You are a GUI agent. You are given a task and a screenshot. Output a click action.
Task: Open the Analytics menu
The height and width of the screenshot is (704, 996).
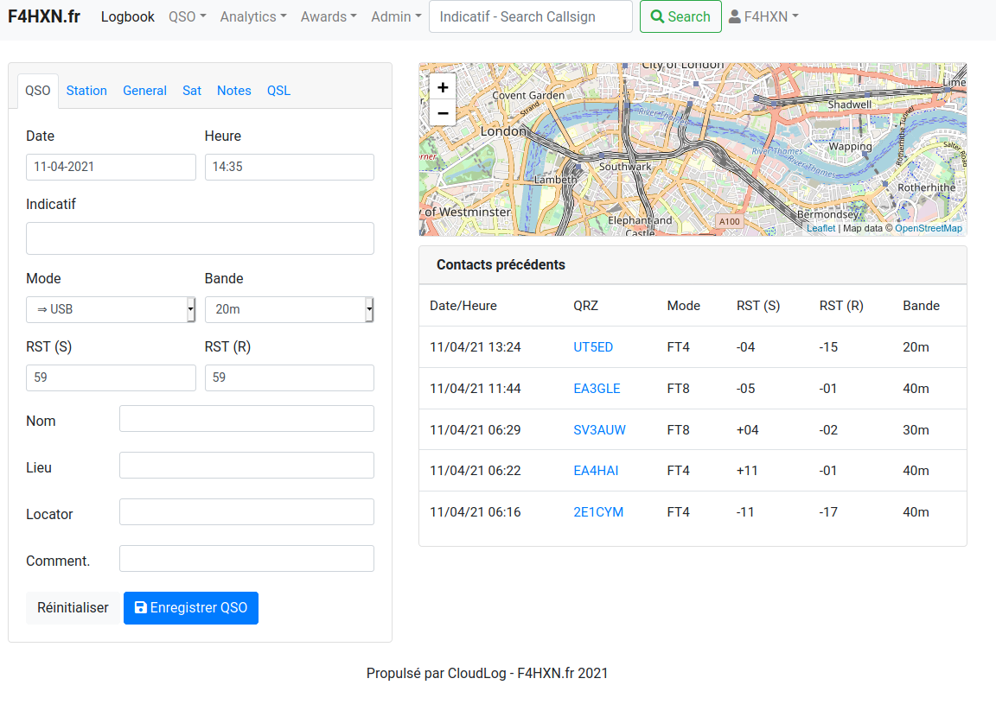pos(253,16)
